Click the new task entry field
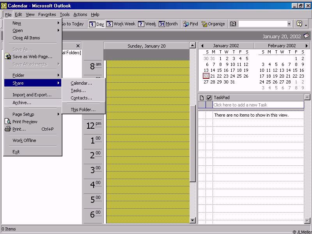Viewport: 312px width, 234px height. coord(258,105)
